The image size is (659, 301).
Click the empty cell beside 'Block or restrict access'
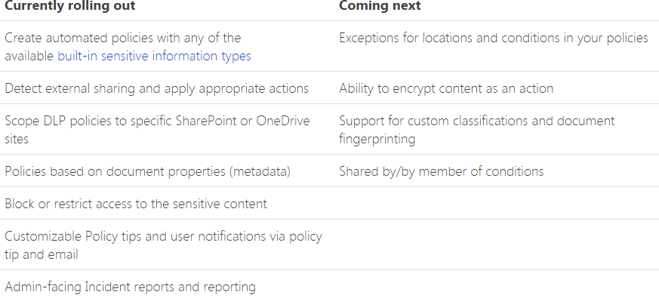(x=497, y=203)
